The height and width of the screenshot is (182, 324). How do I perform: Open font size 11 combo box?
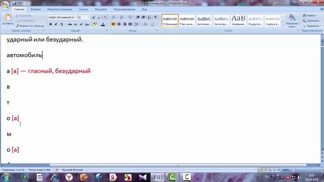pos(84,17)
